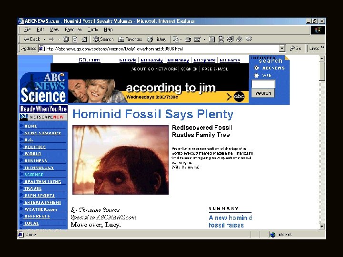Click About GO Network link
The height and width of the screenshot is (257, 343).
pyautogui.click(x=154, y=69)
